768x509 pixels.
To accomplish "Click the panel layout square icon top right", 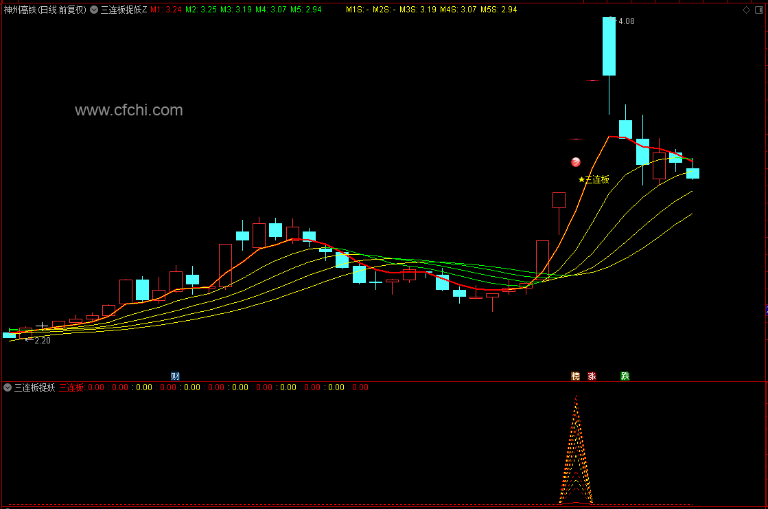I will coord(758,10).
